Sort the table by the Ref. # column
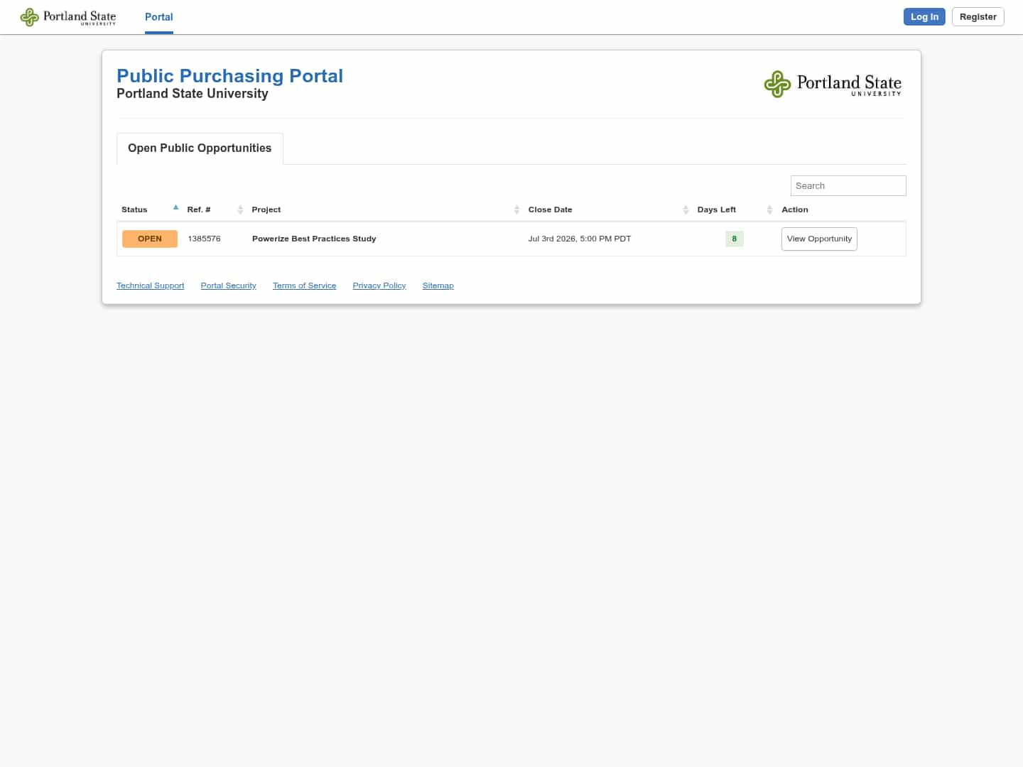 pyautogui.click(x=215, y=210)
